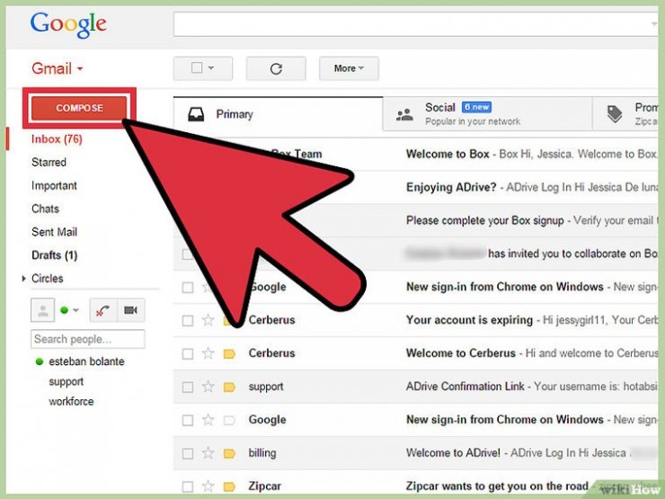665x499 pixels.
Task: Click the Promotions tag icon
Action: [x=614, y=113]
